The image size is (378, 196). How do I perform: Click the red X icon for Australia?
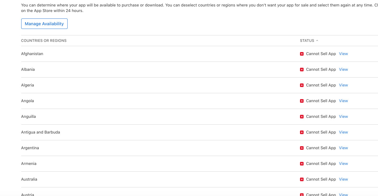pos(302,179)
